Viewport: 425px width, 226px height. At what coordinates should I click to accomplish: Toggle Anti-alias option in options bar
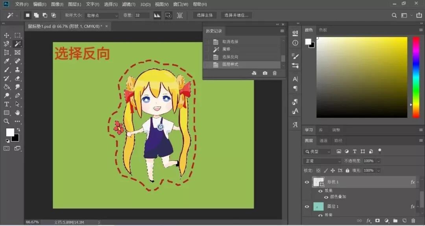pos(157,15)
